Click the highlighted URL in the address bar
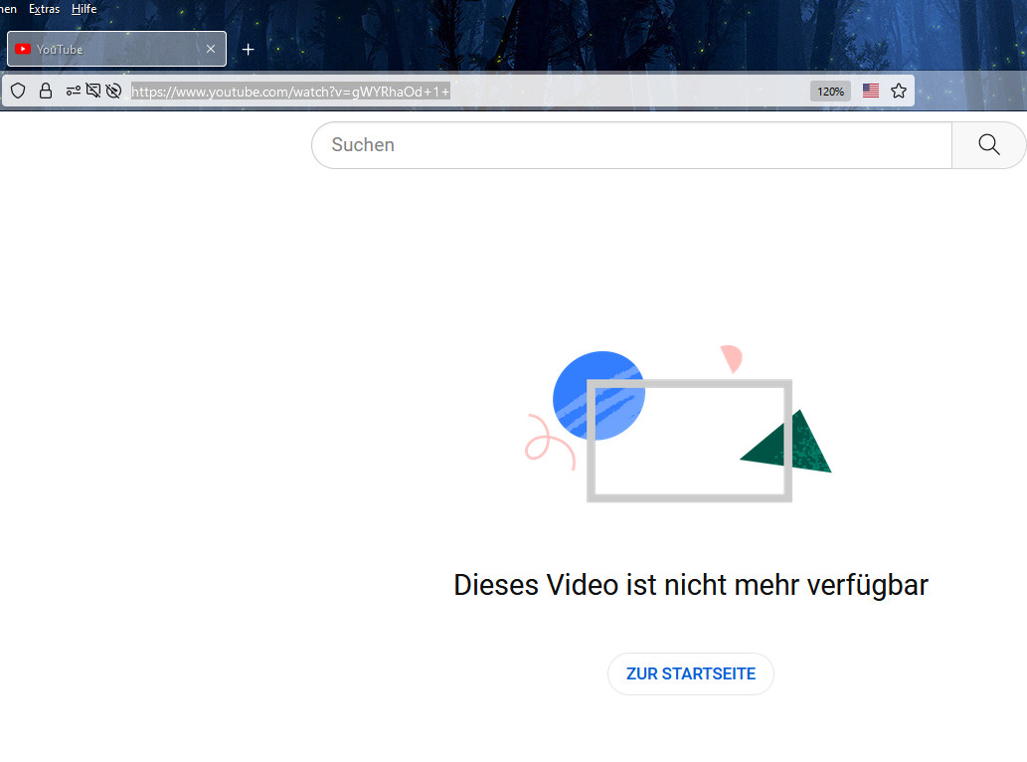 pos(290,92)
